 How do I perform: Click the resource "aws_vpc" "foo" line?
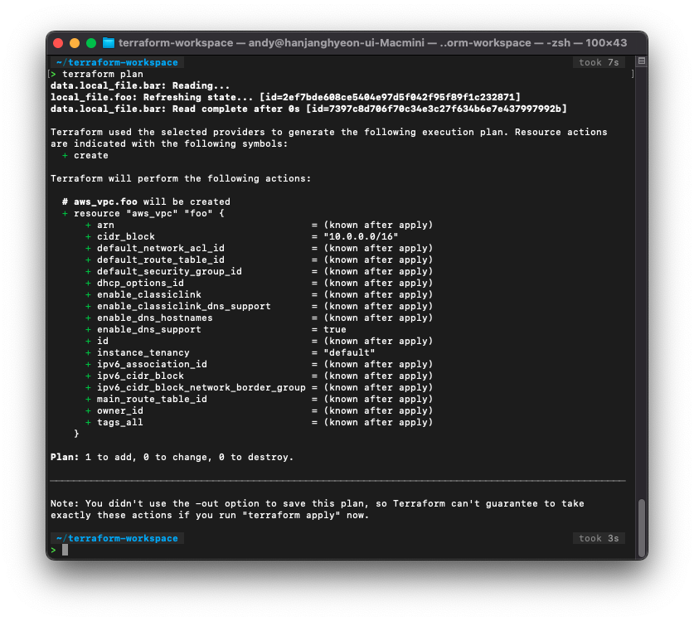point(143,213)
